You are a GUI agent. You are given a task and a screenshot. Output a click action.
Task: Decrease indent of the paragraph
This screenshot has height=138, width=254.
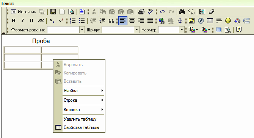(93, 21)
